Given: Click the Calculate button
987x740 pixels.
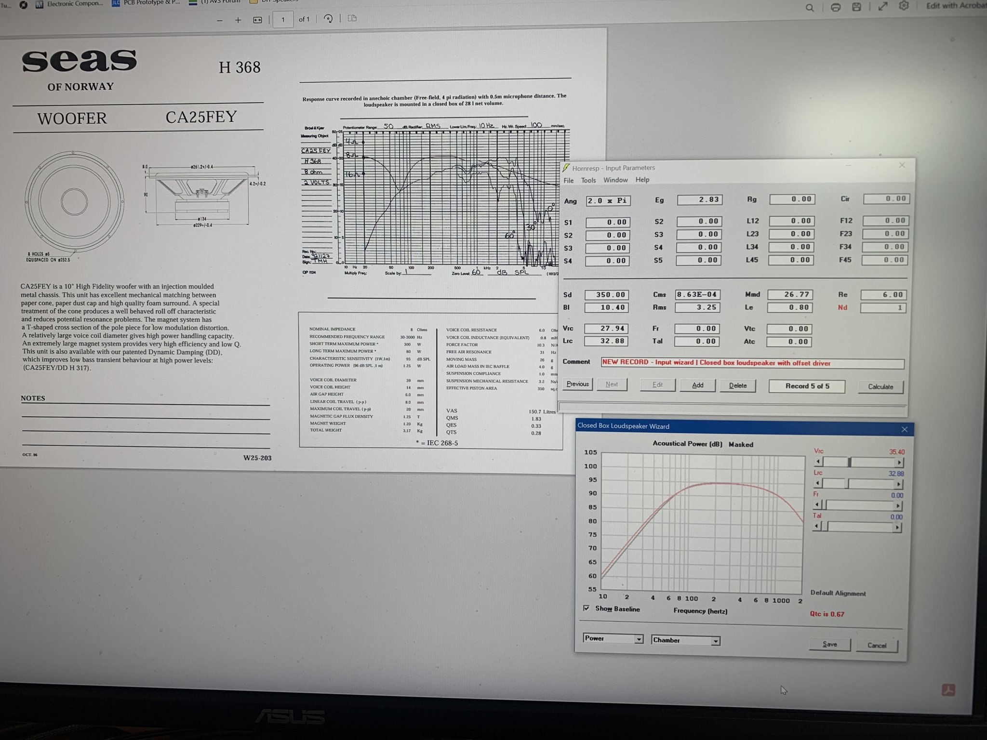Looking at the screenshot, I should [x=880, y=387].
